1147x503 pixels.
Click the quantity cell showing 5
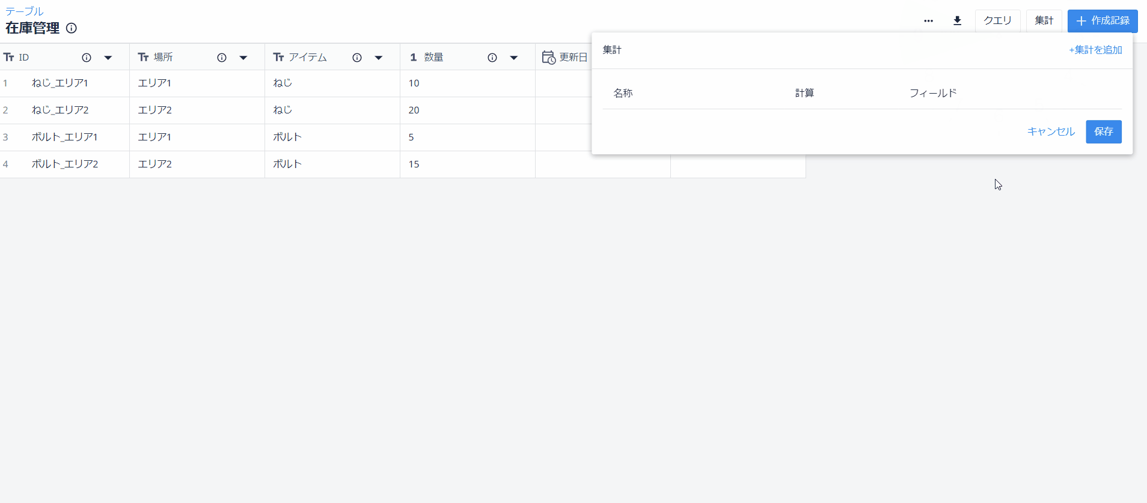tap(468, 137)
